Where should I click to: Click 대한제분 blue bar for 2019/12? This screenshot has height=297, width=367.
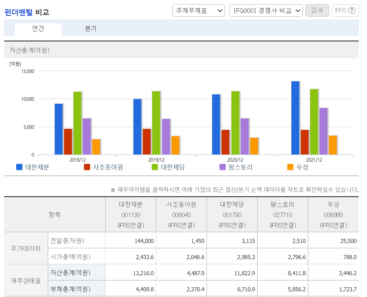(137, 127)
